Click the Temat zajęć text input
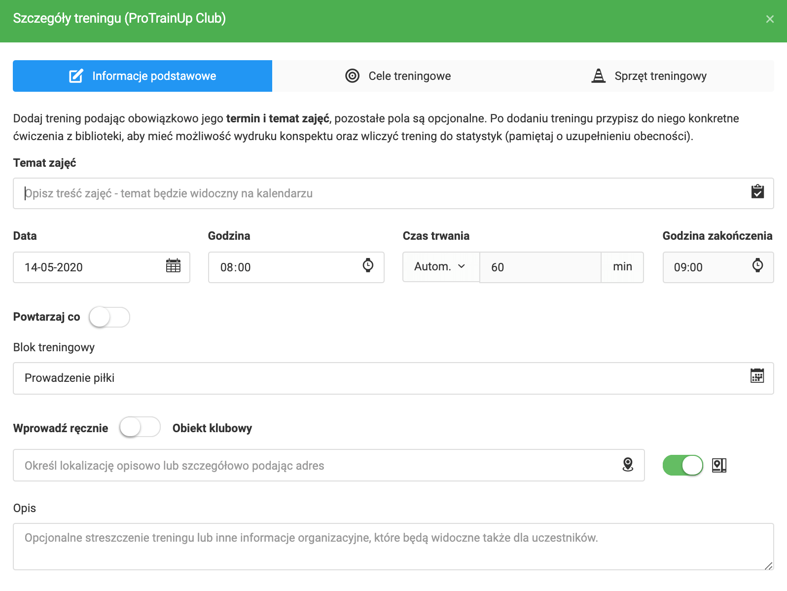787x591 pixels. pos(380,193)
